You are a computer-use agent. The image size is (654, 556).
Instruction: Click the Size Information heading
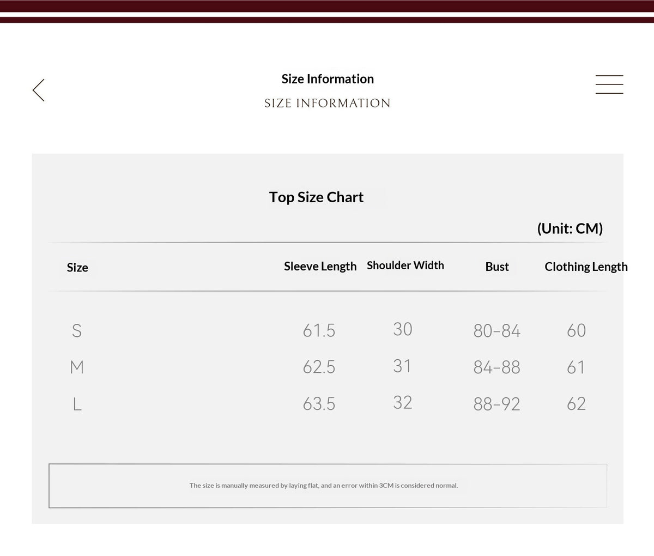[x=328, y=79]
